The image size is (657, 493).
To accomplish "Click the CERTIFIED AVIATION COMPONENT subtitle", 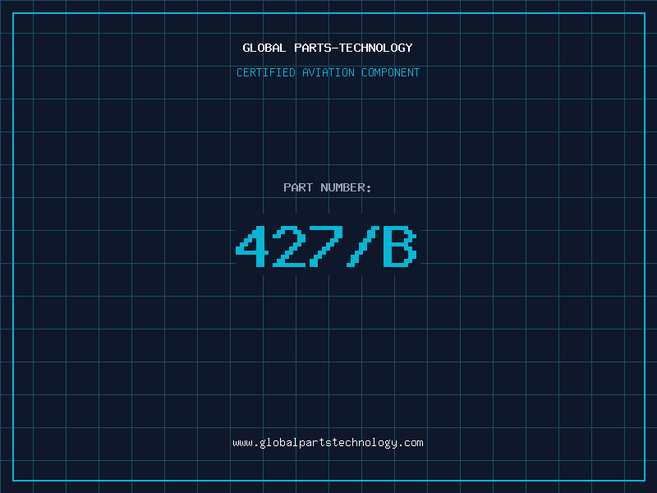I will (x=328, y=72).
